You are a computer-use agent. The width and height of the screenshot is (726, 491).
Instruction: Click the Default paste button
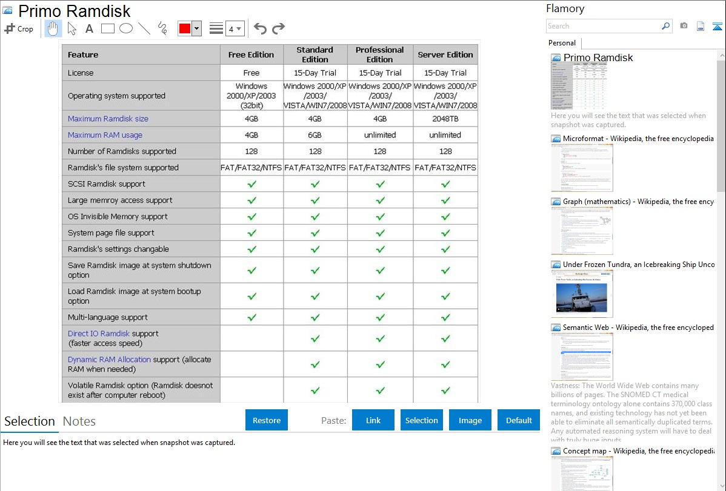coord(519,420)
